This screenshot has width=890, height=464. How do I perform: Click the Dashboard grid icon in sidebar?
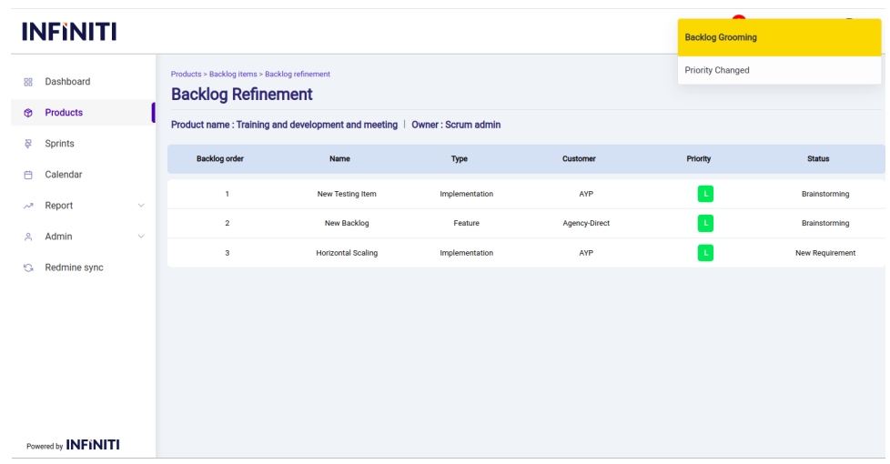[27, 82]
